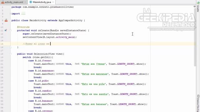Click case R.id.cerezas label
The height and width of the screenshot is (112, 200).
click(41, 111)
